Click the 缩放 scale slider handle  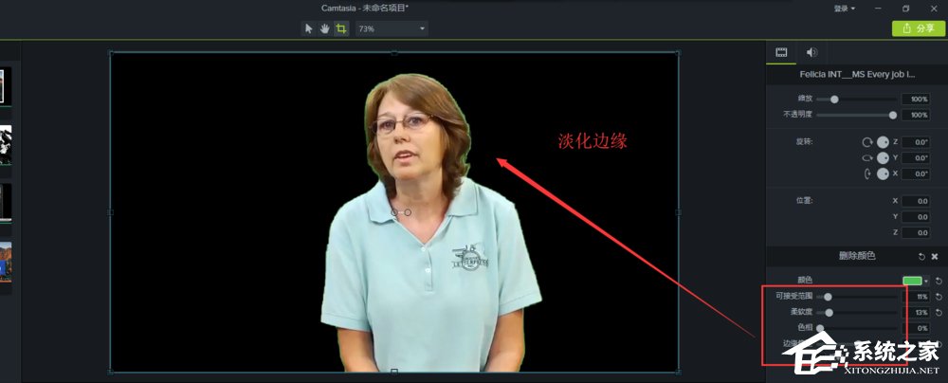pos(834,100)
